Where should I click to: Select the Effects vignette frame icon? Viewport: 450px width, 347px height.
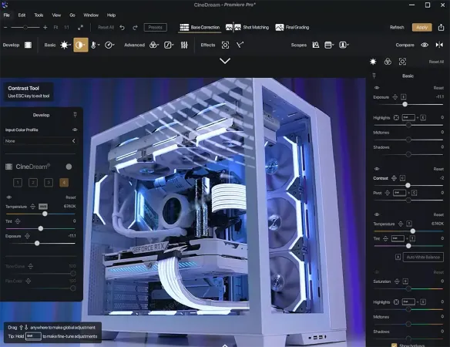coord(225,45)
